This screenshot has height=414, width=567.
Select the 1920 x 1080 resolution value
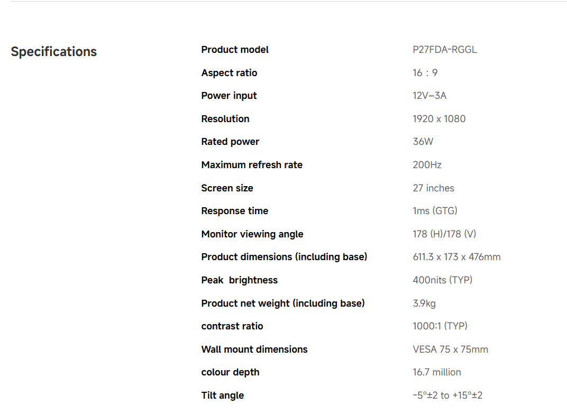tap(439, 119)
